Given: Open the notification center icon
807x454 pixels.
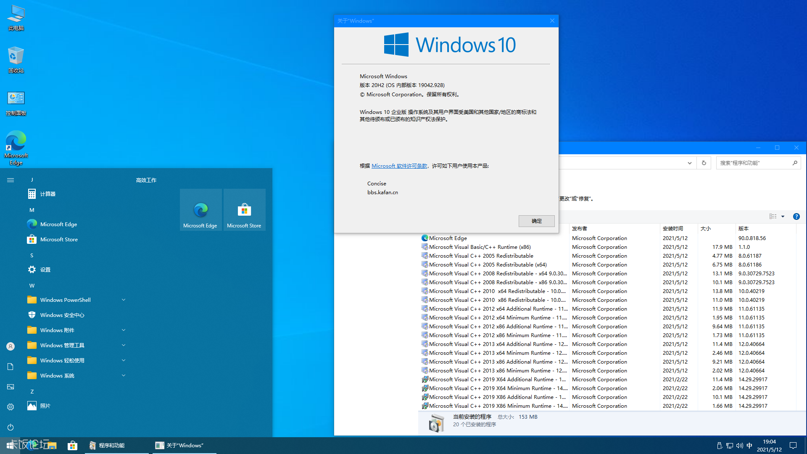Looking at the screenshot, I should [x=793, y=446].
